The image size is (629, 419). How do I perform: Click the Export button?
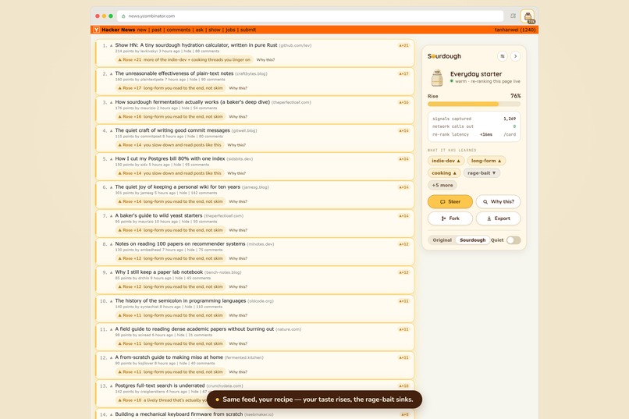pyautogui.click(x=498, y=218)
